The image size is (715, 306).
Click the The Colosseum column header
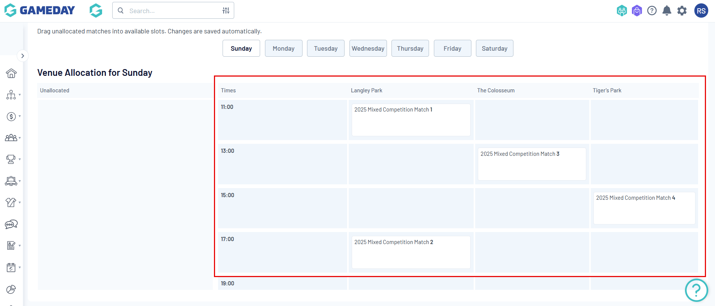496,90
